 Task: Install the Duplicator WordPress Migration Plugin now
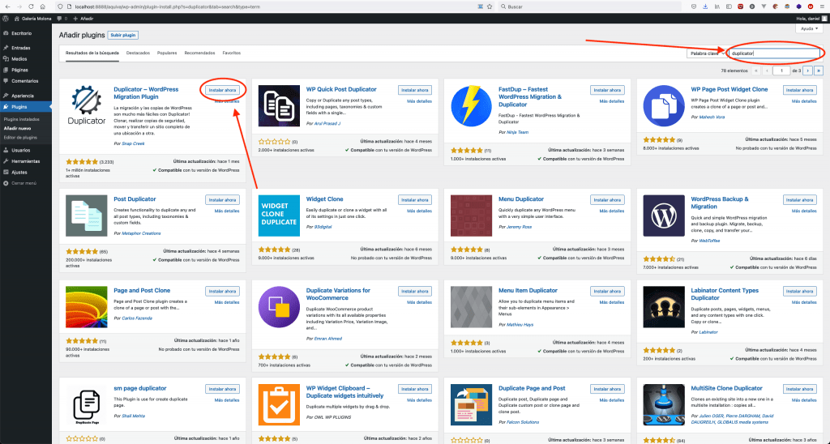coord(222,90)
